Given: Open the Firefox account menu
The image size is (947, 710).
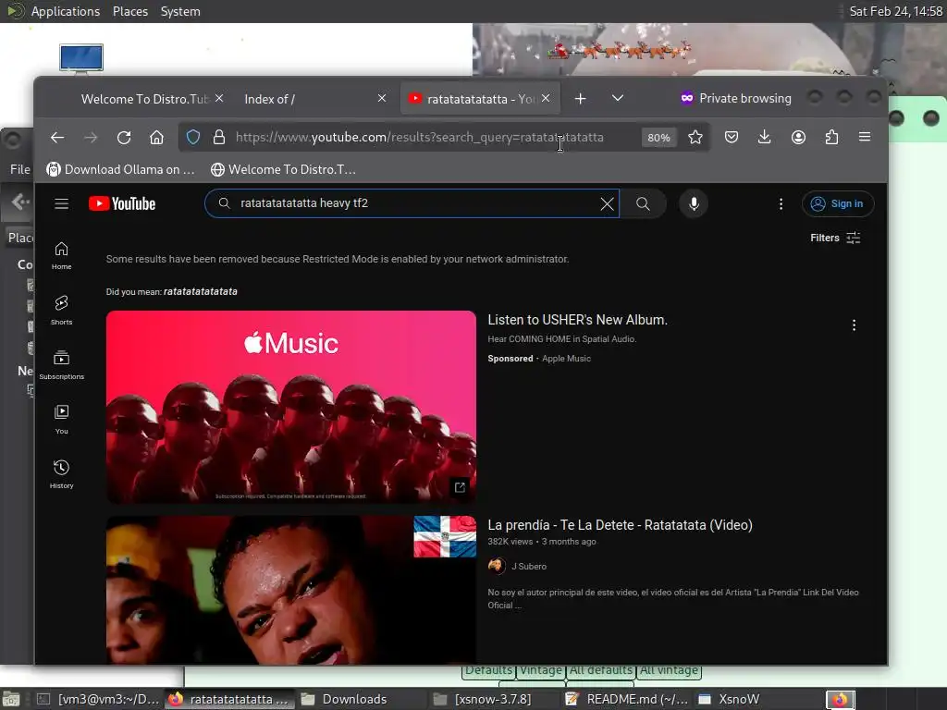Looking at the screenshot, I should coord(798,137).
